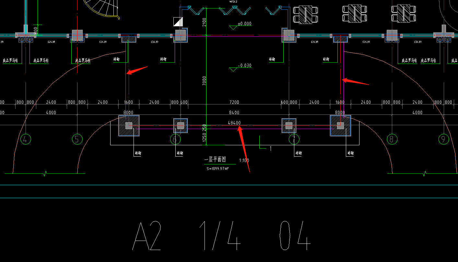The image size is (458, 262).
Task: Select 成品罗马柱 label just right of axis 8 line
Action: [409, 61]
